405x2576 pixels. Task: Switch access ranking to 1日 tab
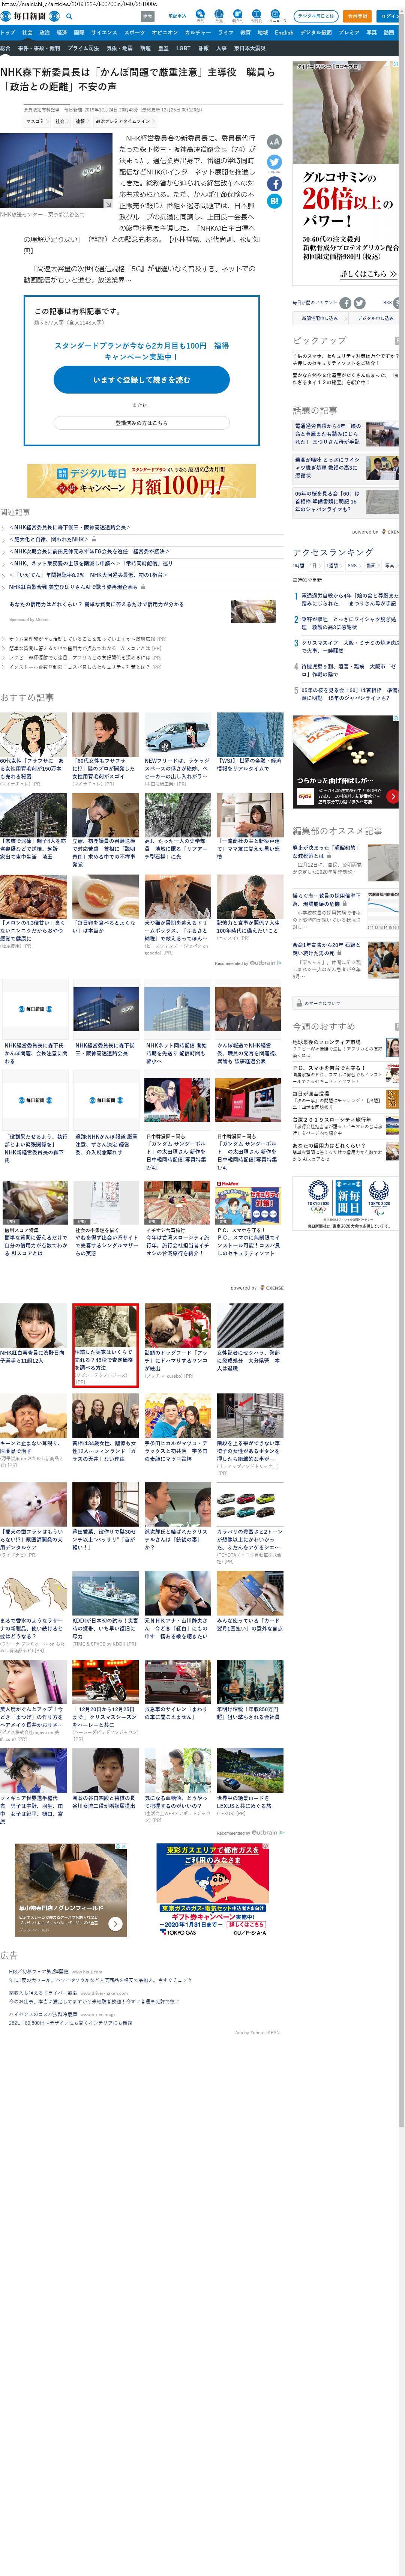(x=315, y=566)
